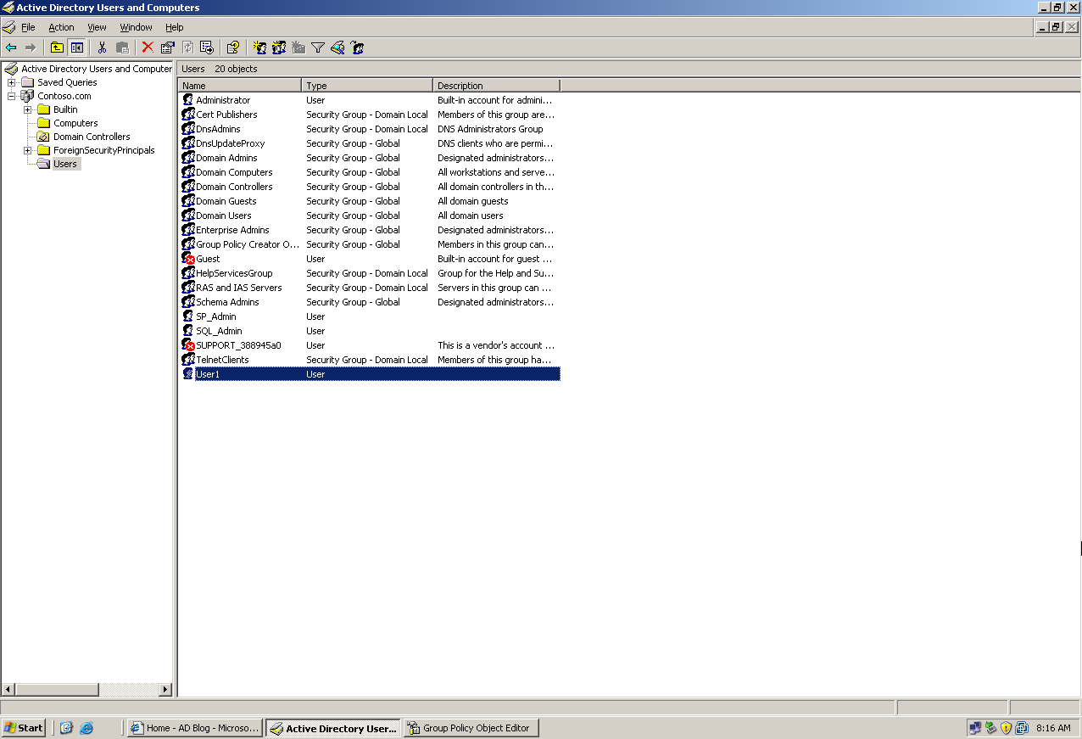Select the Enterprise Admins row
Viewport: 1082px width, 739px height.
370,230
